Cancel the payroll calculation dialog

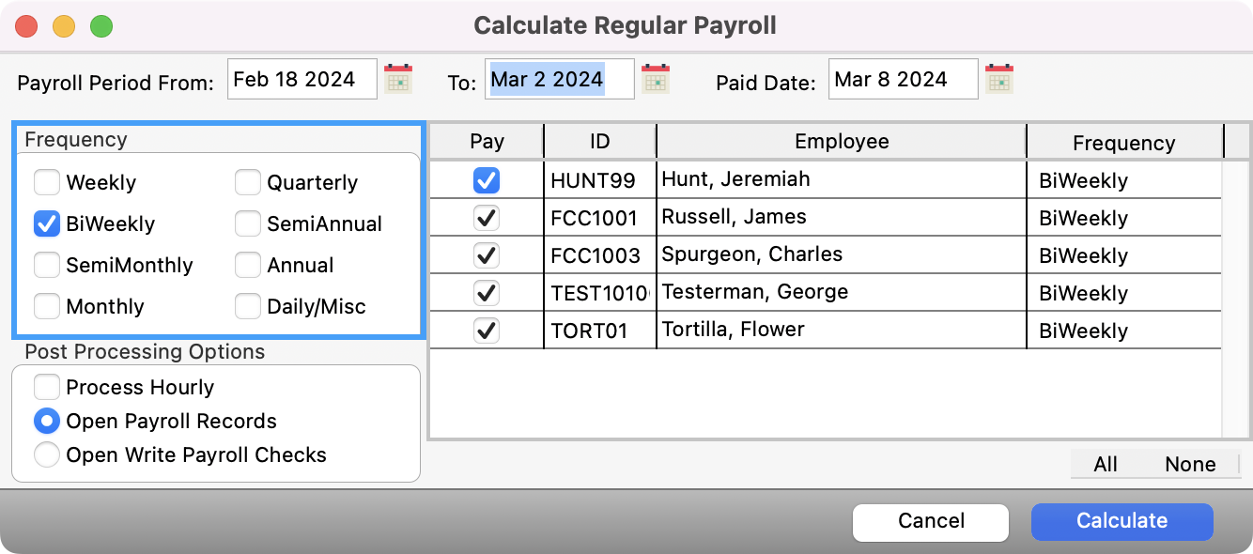point(930,521)
